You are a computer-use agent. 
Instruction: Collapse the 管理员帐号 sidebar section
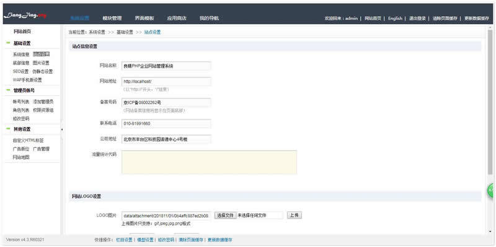coord(8,90)
